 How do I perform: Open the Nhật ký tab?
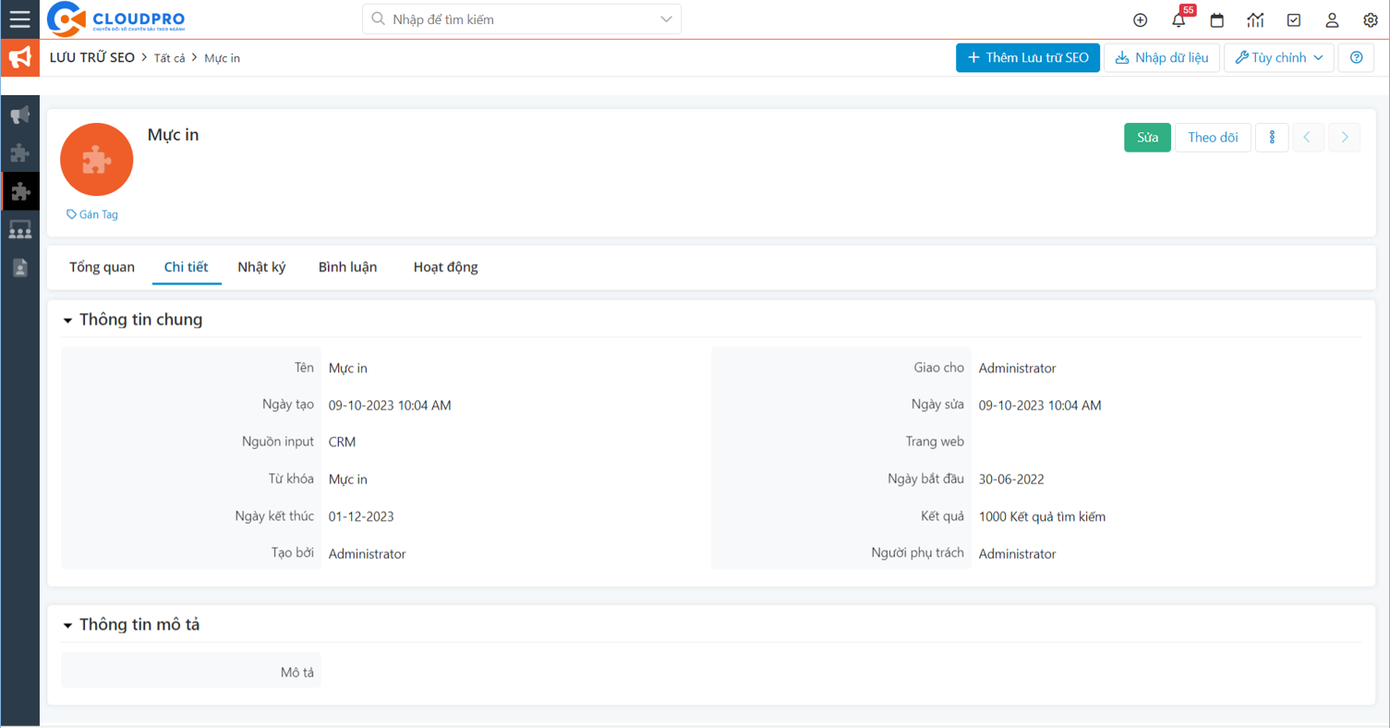tap(261, 267)
